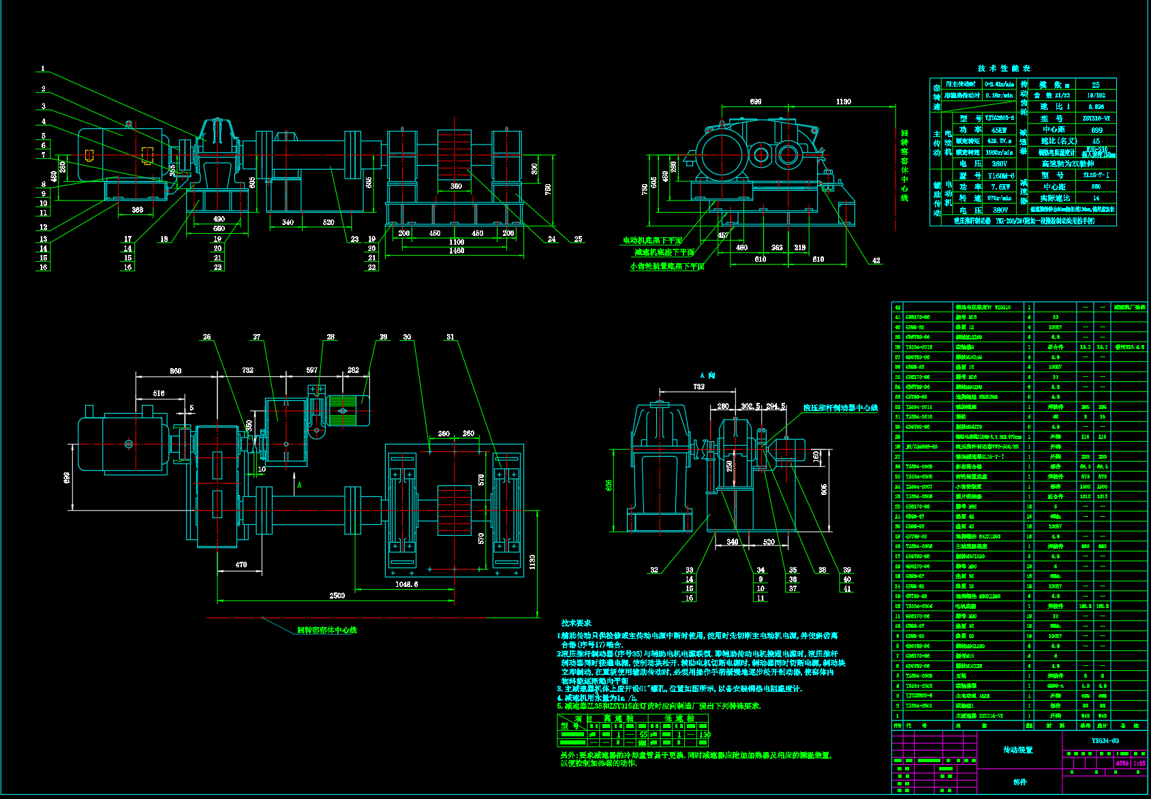
Task: Click the green 回转窑筒体中心线 label in plan view
Action: (x=327, y=631)
